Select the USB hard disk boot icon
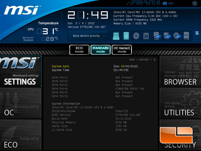The height and width of the screenshot is (151, 201). pos(157,36)
